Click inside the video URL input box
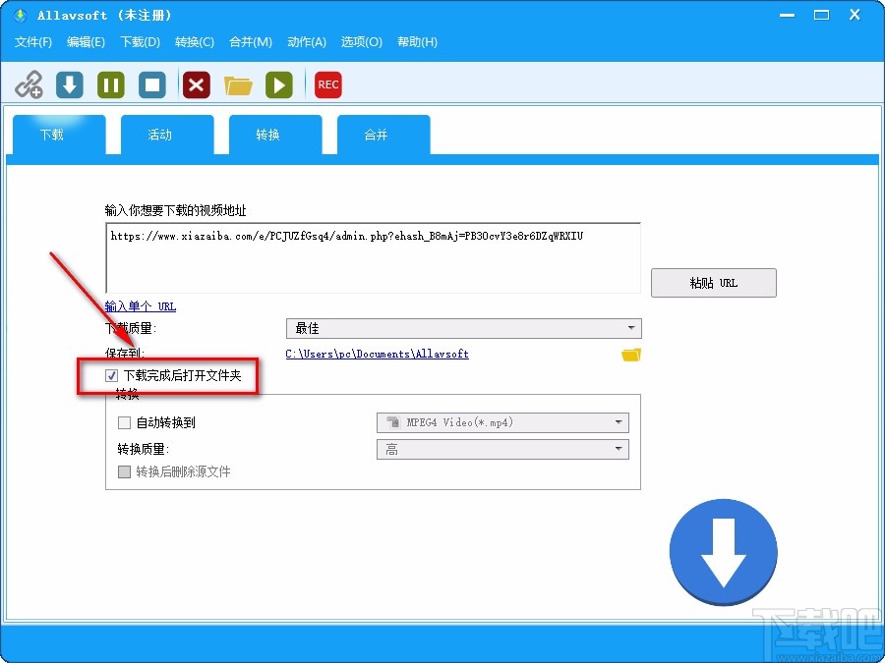Viewport: 885px width, 663px height. pyautogui.click(x=374, y=253)
